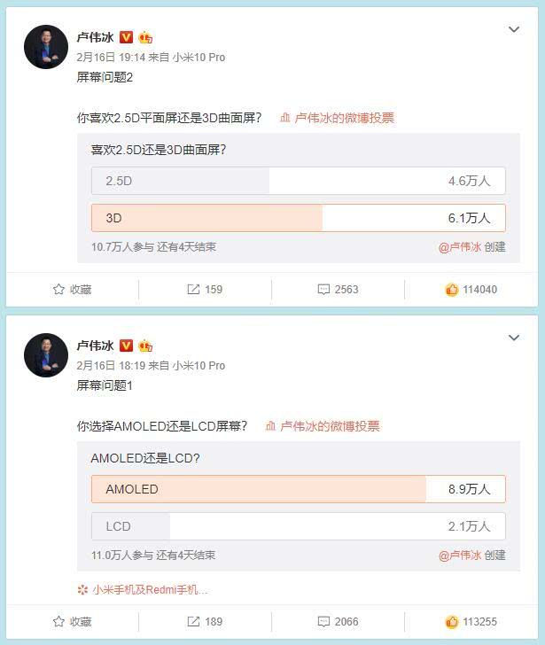Vote for the AMOLED option
Image resolution: width=545 pixels, height=645 pixels.
coord(298,489)
